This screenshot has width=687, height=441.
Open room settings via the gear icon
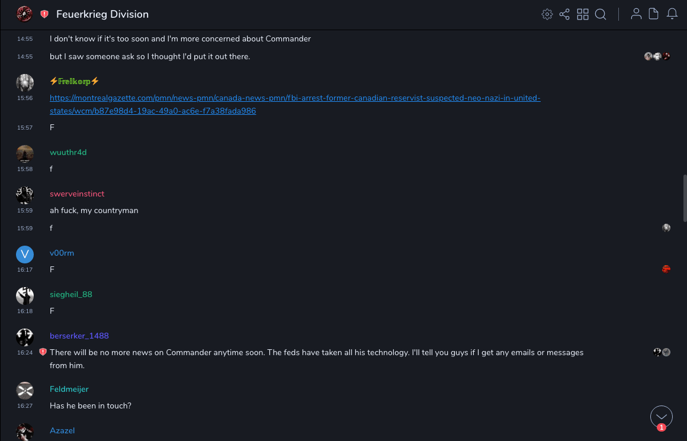point(547,14)
